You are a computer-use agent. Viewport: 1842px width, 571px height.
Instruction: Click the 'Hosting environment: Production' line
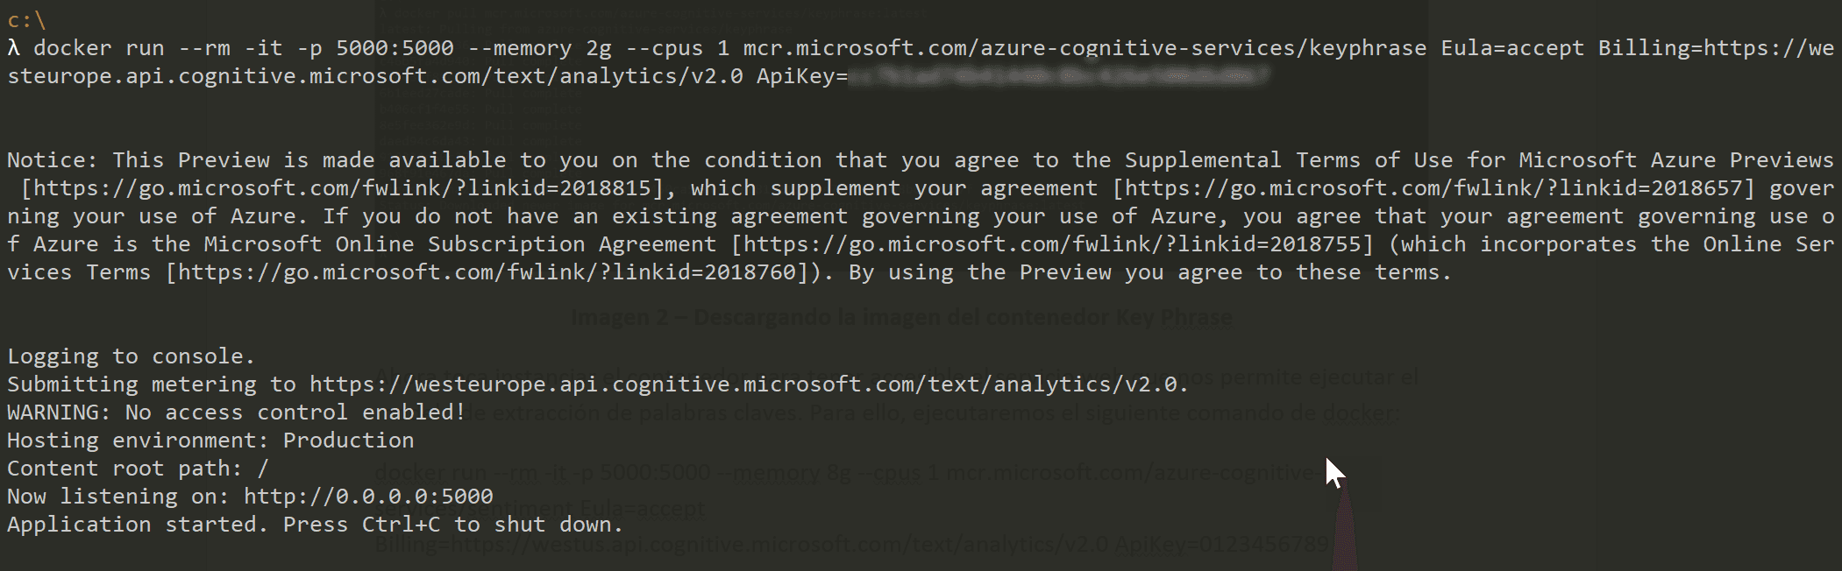(210, 441)
